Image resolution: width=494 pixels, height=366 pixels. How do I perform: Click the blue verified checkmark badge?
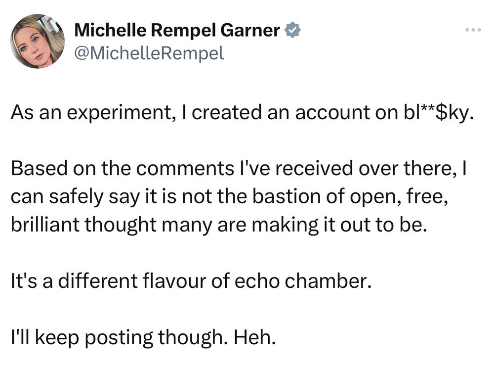292,30
